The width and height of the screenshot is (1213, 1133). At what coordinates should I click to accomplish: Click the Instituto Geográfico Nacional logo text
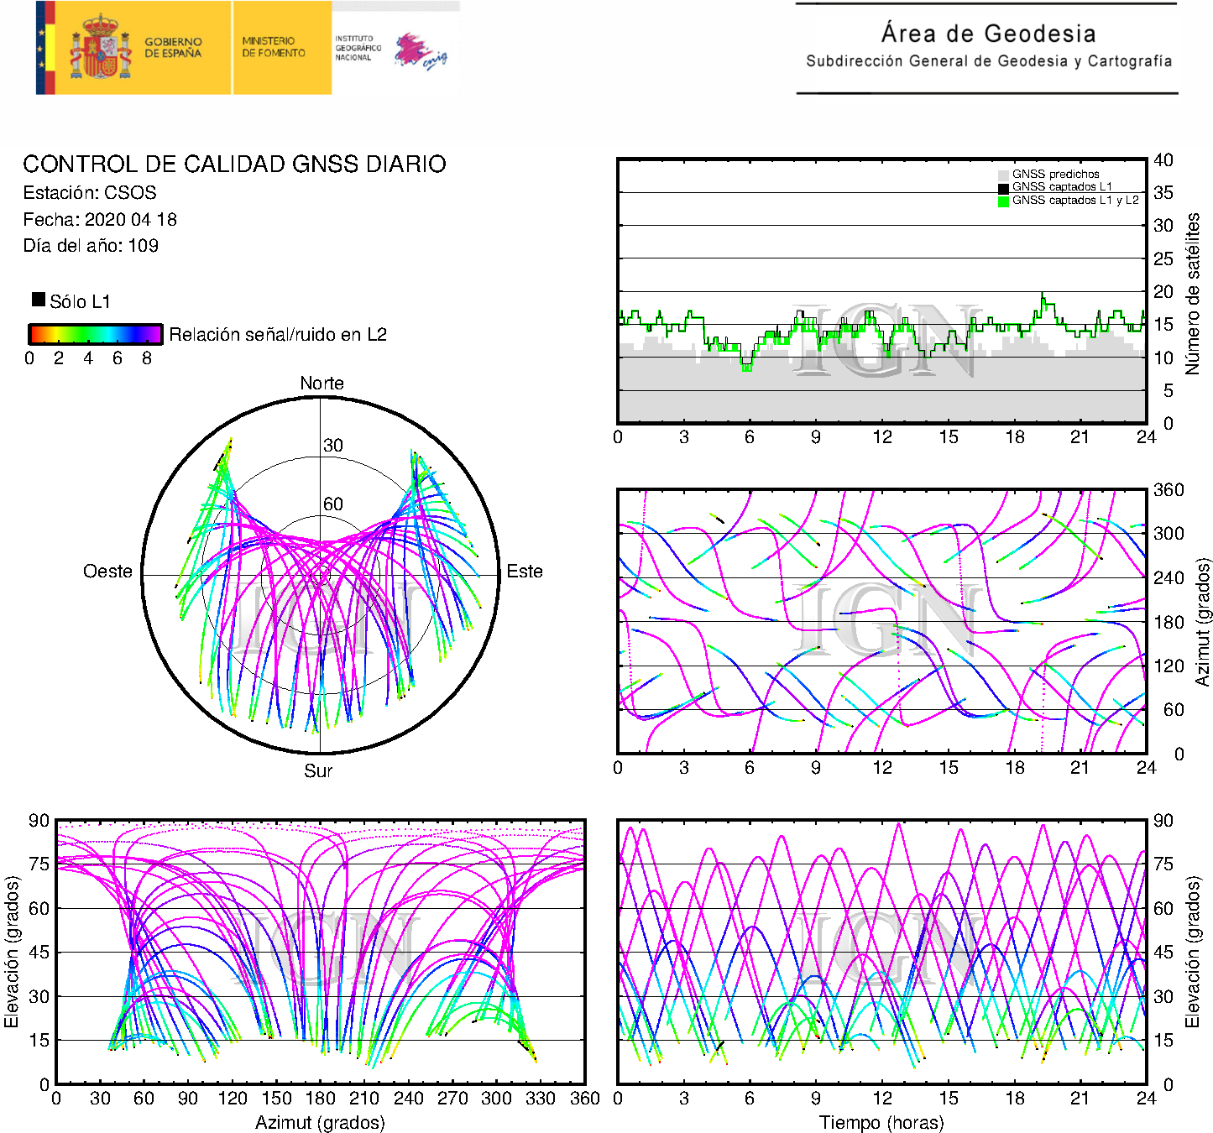point(358,48)
